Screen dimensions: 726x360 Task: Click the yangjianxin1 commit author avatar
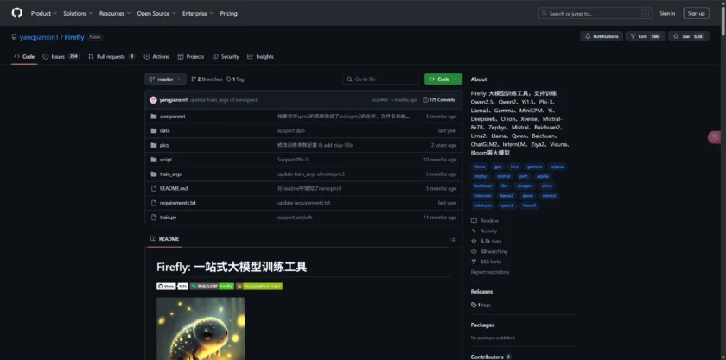click(x=153, y=100)
